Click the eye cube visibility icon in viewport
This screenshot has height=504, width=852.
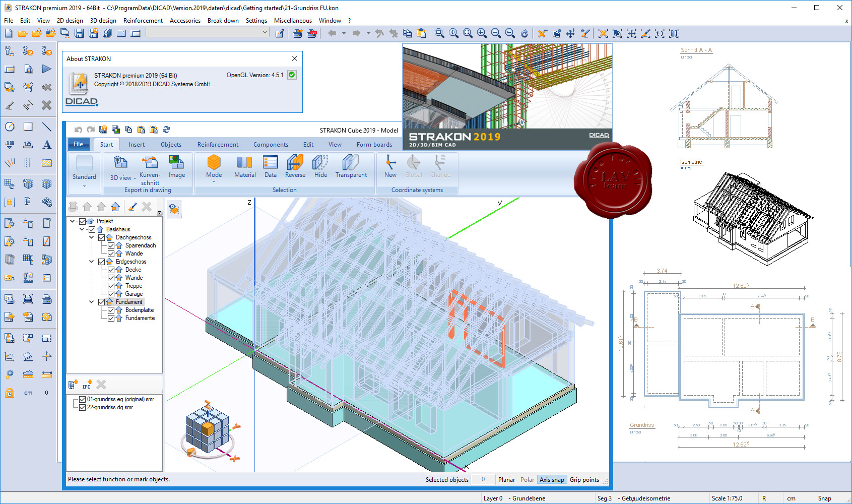coord(174,209)
